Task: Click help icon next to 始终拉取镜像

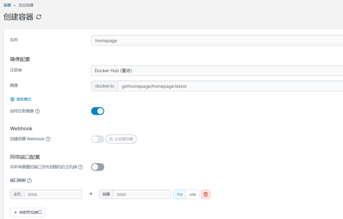Action: pyautogui.click(x=37, y=111)
